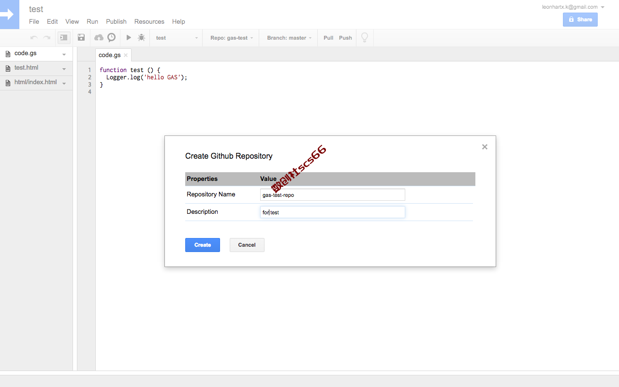This screenshot has width=619, height=387.
Task: Click the Create Github Repository heading
Action: tap(229, 156)
